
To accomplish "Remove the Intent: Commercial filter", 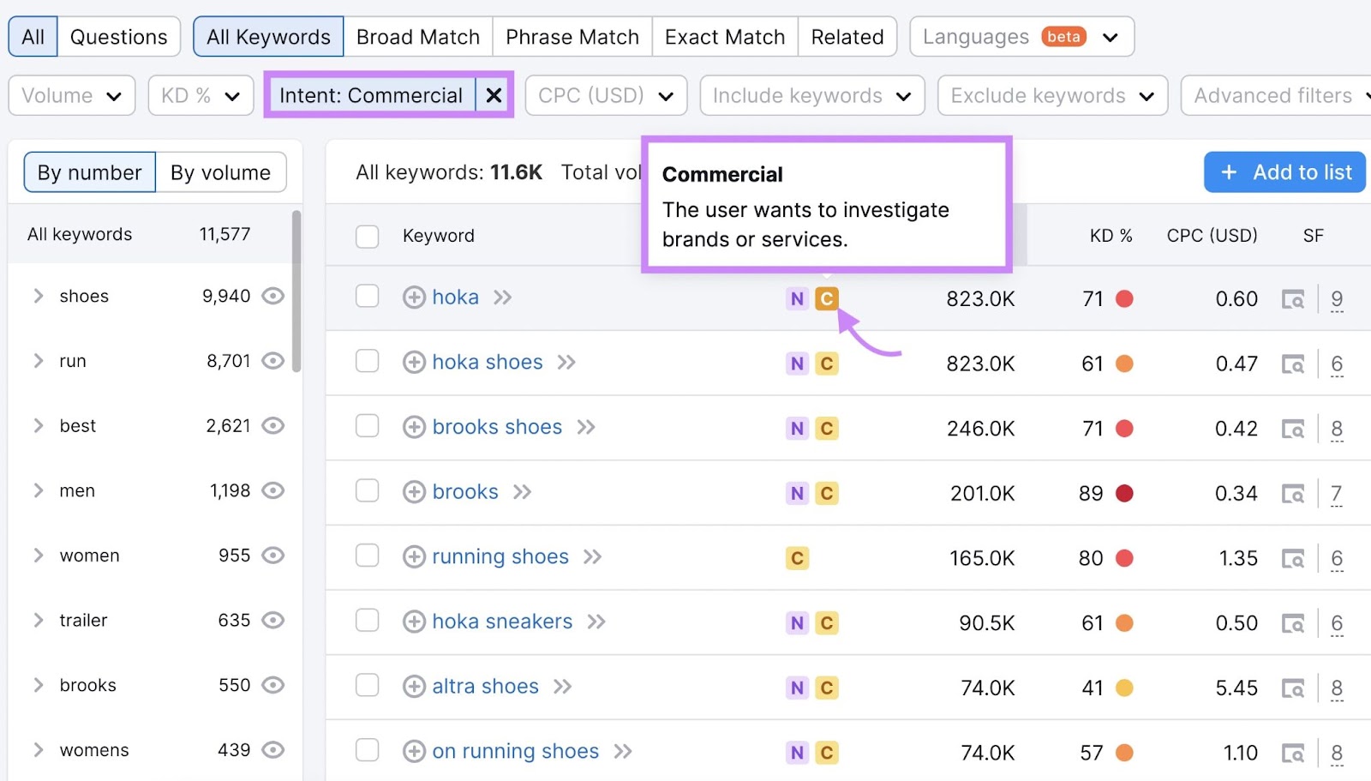I will tap(494, 95).
